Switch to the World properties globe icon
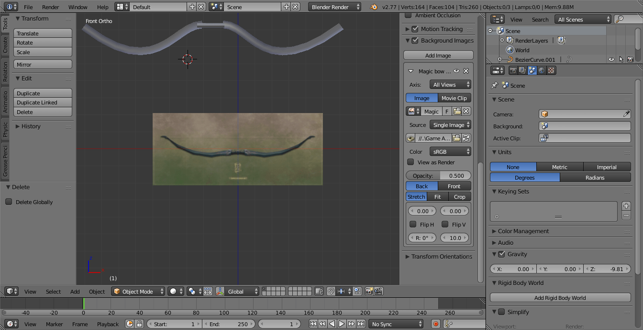This screenshot has height=330, width=643. [x=542, y=70]
